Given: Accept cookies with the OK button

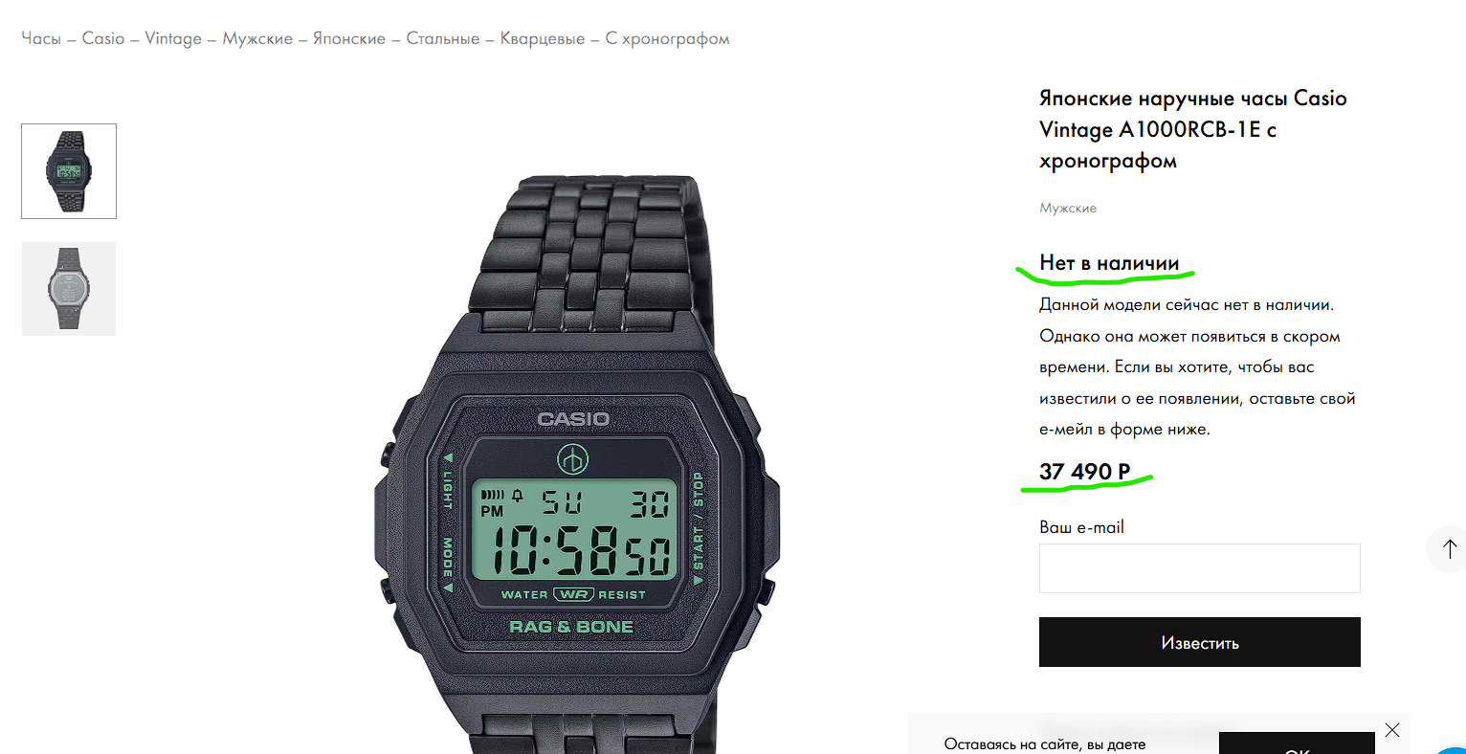Looking at the screenshot, I should [x=1297, y=743].
